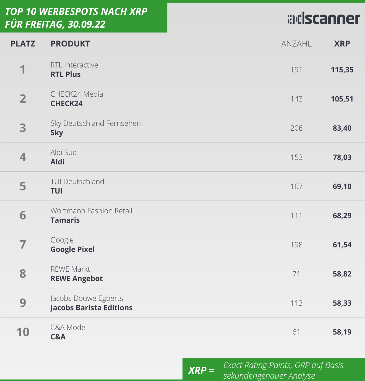
Task: Click the XRP definition footer box
Action: [x=273, y=369]
